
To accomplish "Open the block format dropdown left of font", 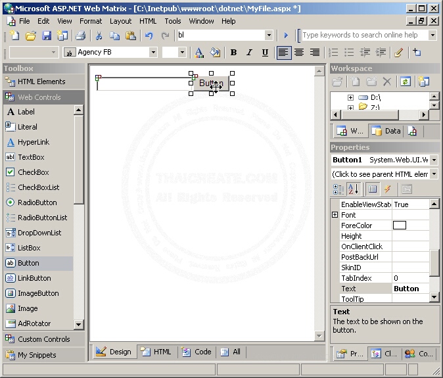I will pyautogui.click(x=53, y=53).
